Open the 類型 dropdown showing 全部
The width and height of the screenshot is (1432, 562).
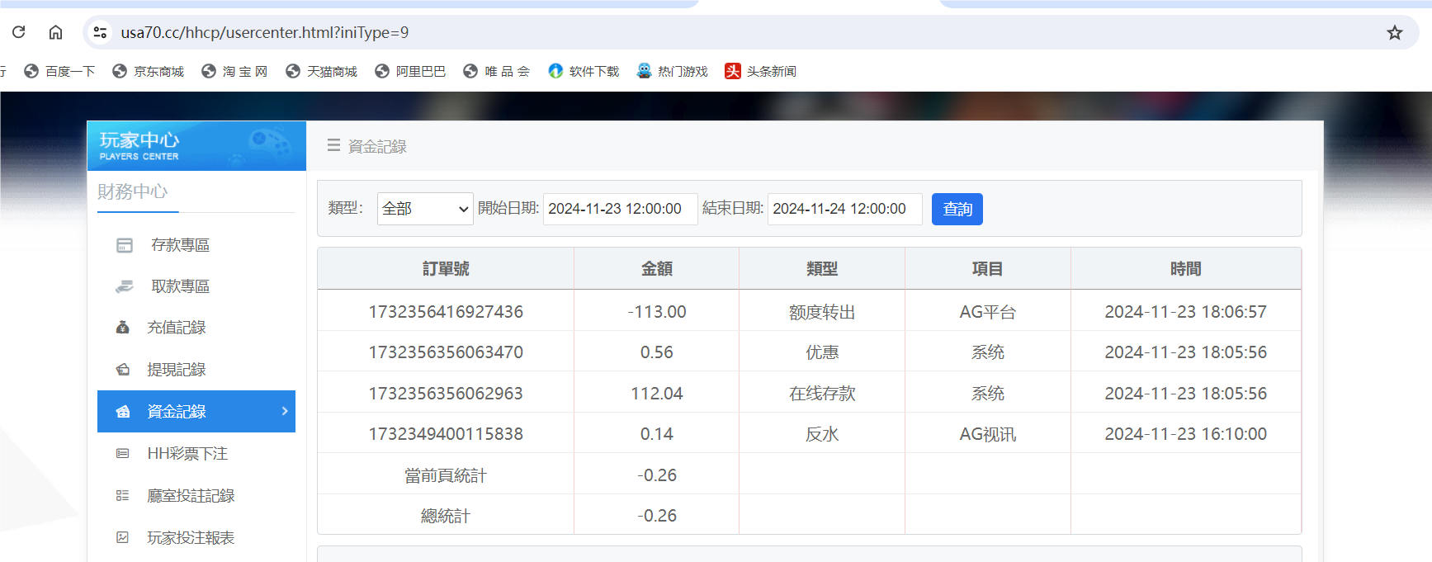[424, 209]
